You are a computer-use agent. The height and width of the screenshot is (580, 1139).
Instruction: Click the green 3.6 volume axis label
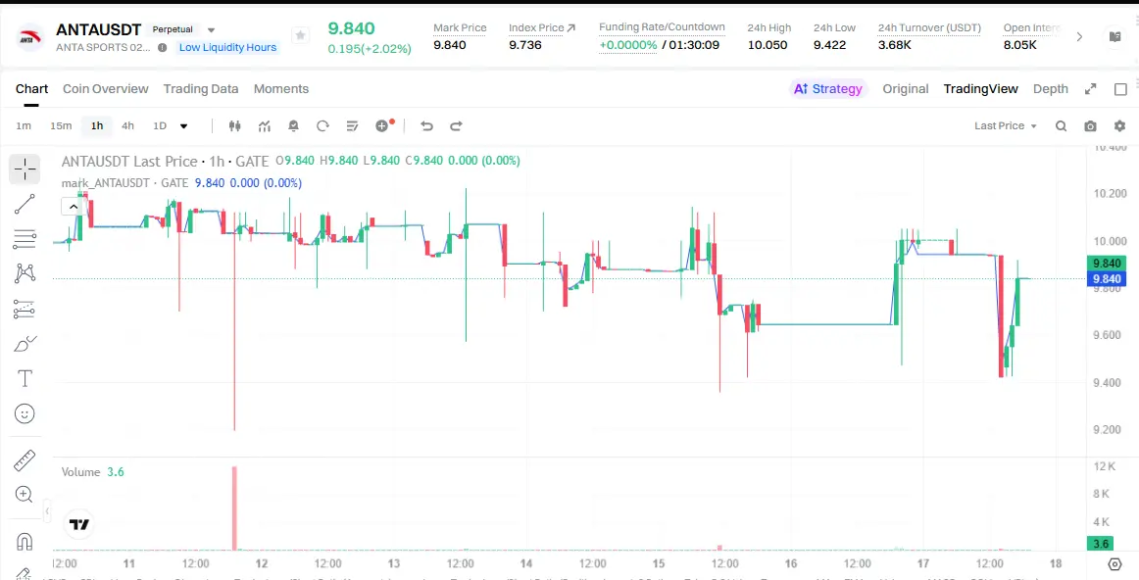coord(1101,543)
